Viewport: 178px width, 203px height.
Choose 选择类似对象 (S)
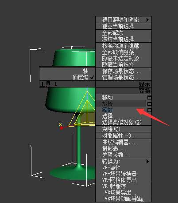pos(124,122)
